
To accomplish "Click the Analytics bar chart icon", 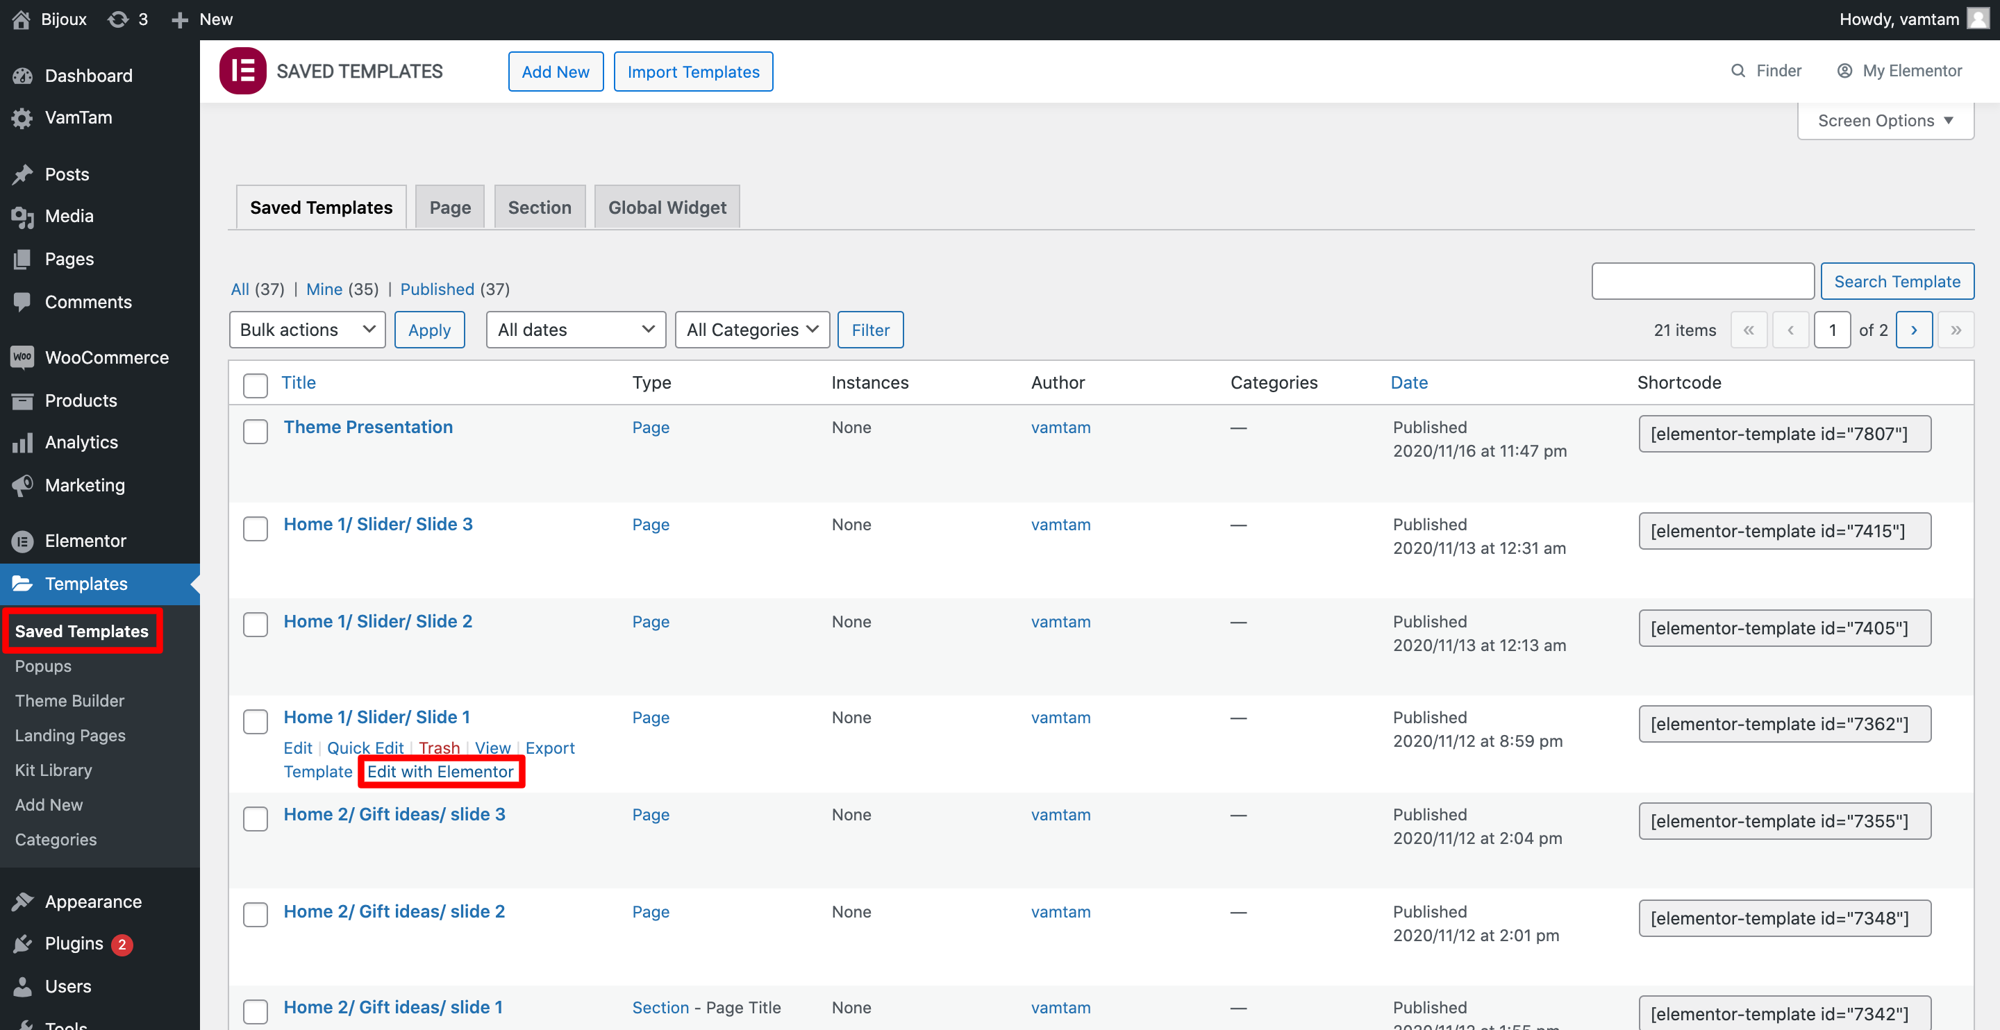I will pos(22,442).
